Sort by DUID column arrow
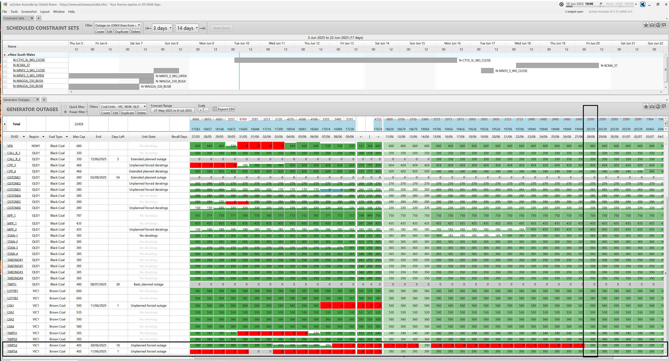The width and height of the screenshot is (670, 361). point(24,136)
